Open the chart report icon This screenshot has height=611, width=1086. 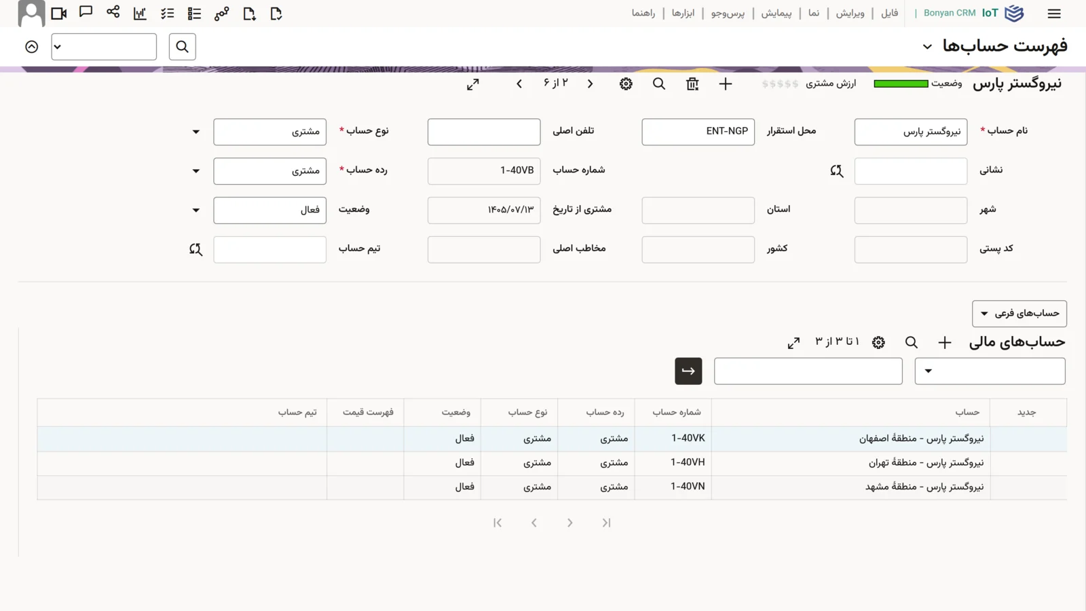(x=140, y=14)
